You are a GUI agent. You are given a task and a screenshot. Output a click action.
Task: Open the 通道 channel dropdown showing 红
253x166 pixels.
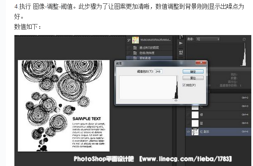pyautogui.click(x=208, y=39)
